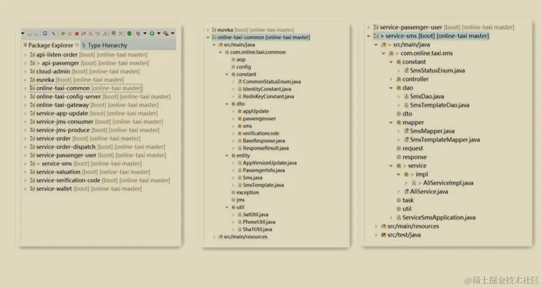
Task: Collapse the dao package node
Action: (x=391, y=88)
